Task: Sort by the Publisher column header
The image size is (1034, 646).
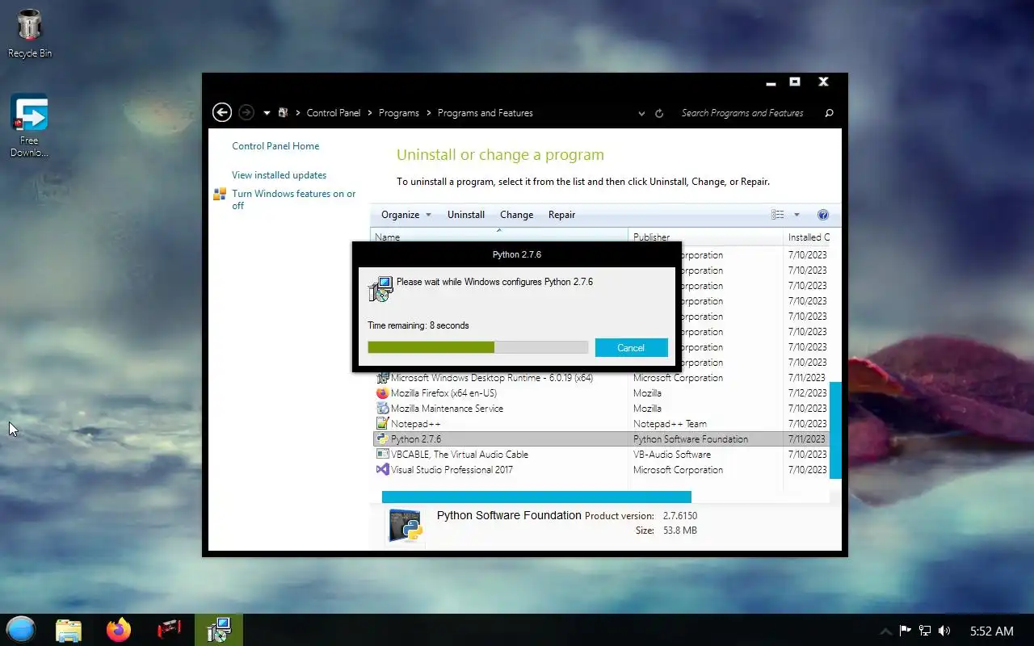Action: pyautogui.click(x=705, y=237)
